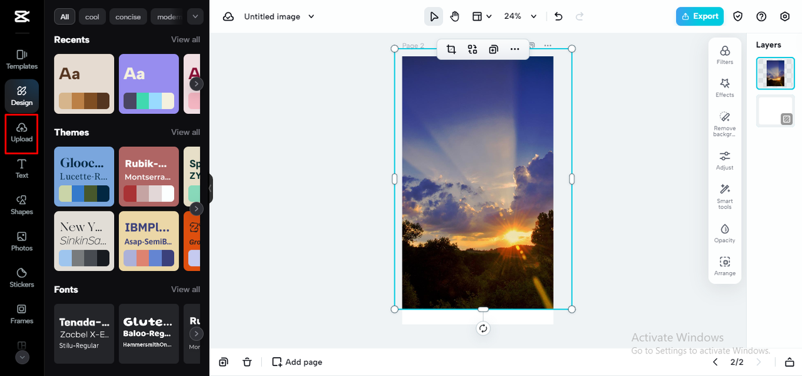Click the rotate handle below the image

(x=483, y=328)
